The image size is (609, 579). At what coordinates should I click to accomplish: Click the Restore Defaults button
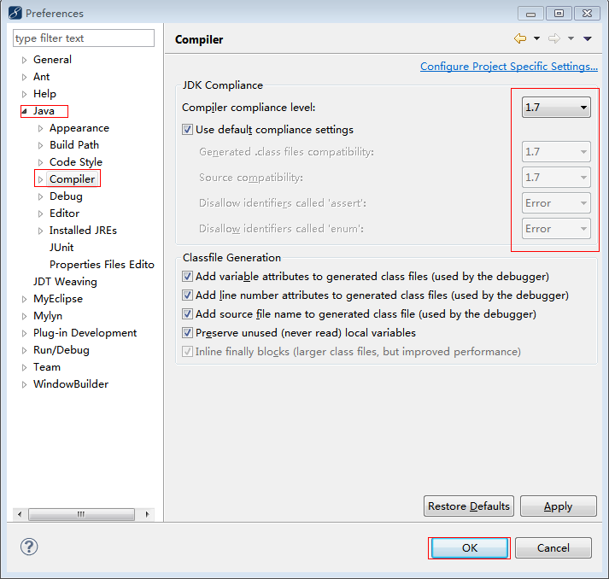pos(469,506)
